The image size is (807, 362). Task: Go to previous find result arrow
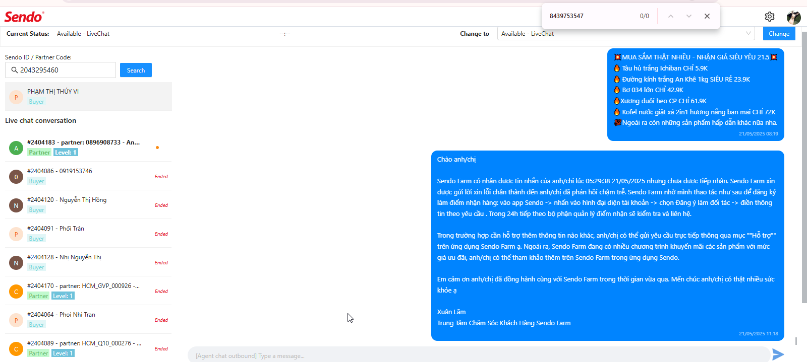(x=671, y=16)
